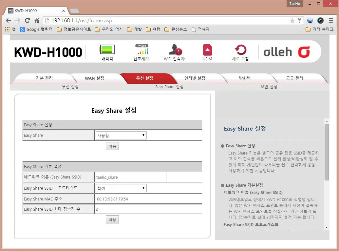The image size is (339, 251).
Task: Click the red refresh arrow icon
Action: [x=240, y=50]
